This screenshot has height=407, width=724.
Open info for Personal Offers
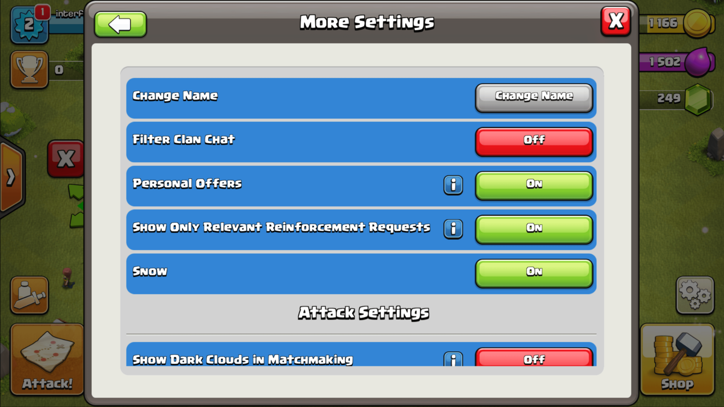coord(453,185)
